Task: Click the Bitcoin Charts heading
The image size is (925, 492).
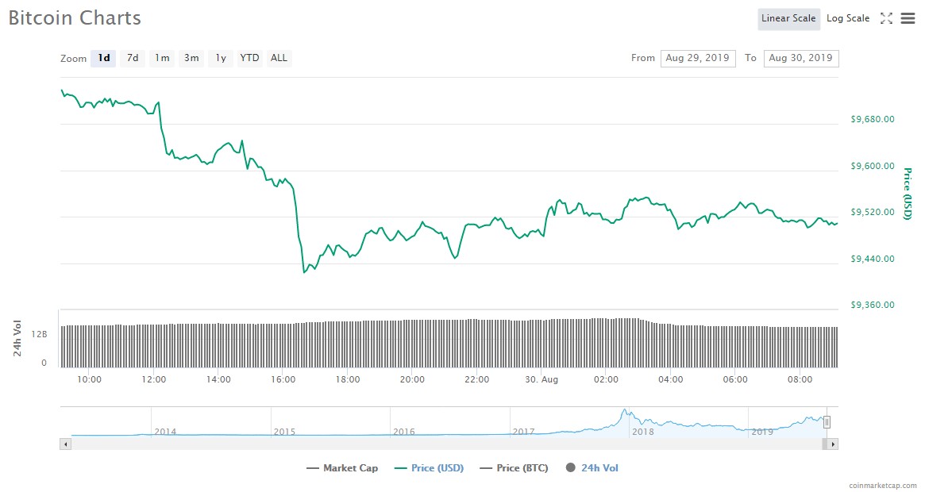Action: click(75, 17)
